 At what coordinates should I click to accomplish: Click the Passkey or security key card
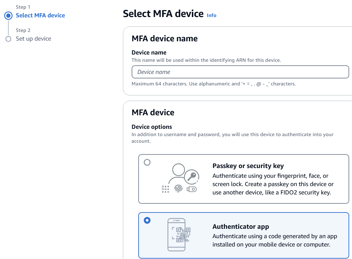click(x=244, y=178)
